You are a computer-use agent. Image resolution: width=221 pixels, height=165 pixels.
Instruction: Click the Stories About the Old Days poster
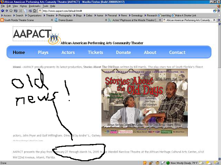tap(145, 102)
